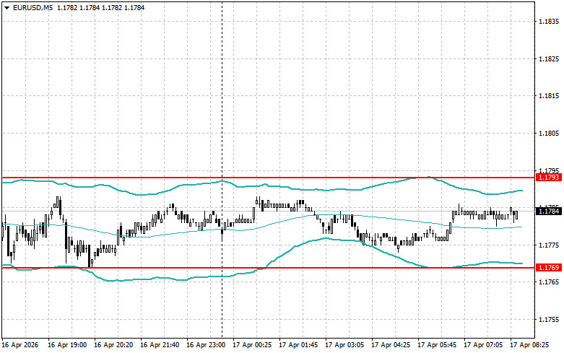Open the chart dropdown triangle beside EURUSD,M5
Viewport: 564px width, 353px height.
pos(6,7)
